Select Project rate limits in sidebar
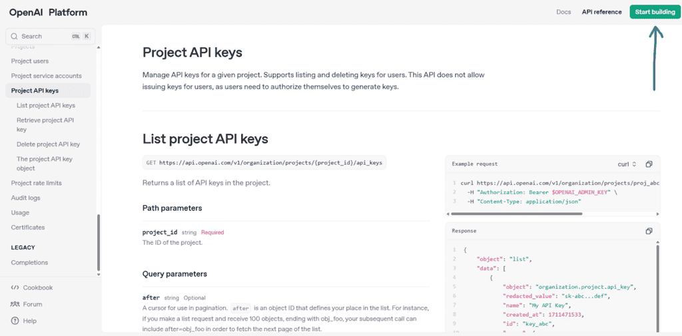The image size is (682, 336). click(x=37, y=183)
